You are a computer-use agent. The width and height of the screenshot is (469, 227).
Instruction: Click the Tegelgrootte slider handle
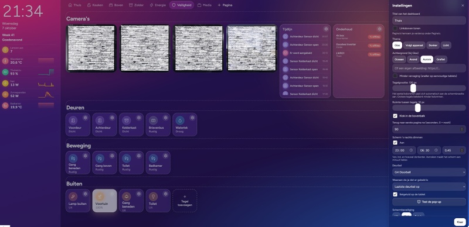pyautogui.click(x=413, y=88)
